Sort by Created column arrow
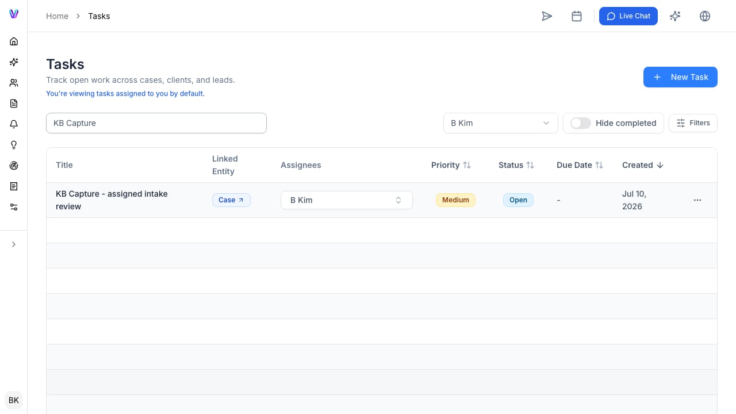 660,165
